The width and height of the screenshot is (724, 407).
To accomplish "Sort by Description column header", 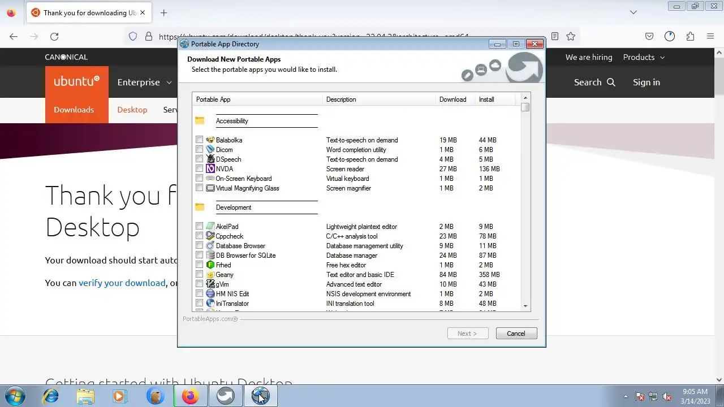I will point(379,99).
